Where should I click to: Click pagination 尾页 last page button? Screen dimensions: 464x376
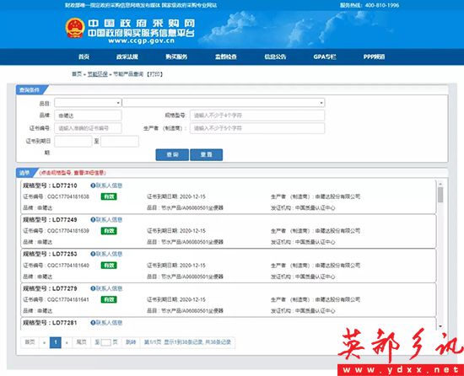pos(81,342)
